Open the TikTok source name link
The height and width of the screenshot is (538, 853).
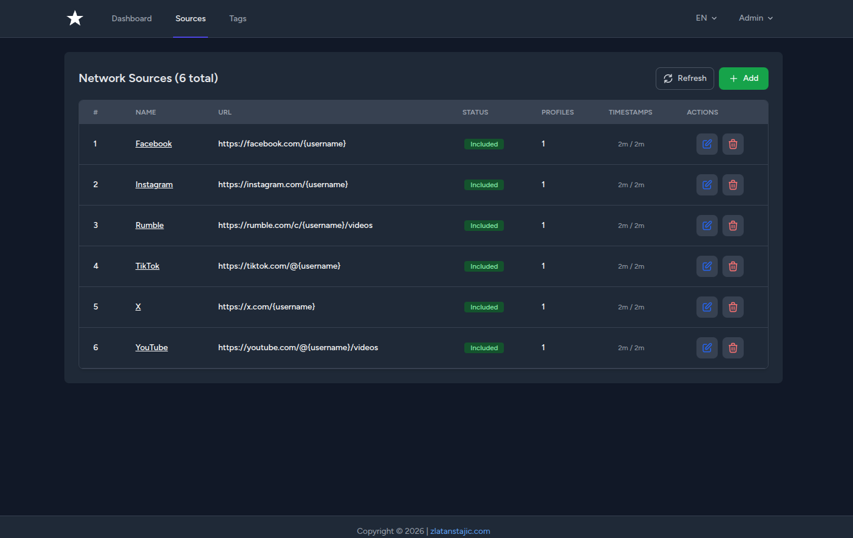(147, 266)
